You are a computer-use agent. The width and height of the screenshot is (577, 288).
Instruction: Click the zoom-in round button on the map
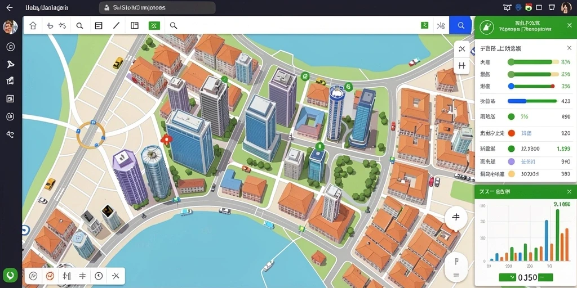tap(456, 217)
